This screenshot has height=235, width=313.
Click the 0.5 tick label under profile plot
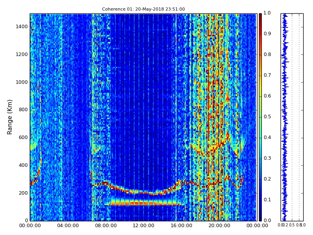pos(292,225)
